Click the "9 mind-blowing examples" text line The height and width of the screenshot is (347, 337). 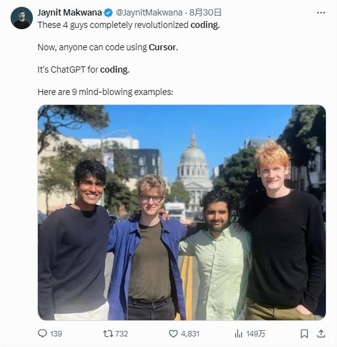(x=106, y=92)
